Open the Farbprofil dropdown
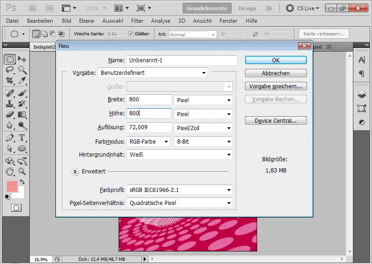The width and height of the screenshot is (372, 264). (179, 190)
